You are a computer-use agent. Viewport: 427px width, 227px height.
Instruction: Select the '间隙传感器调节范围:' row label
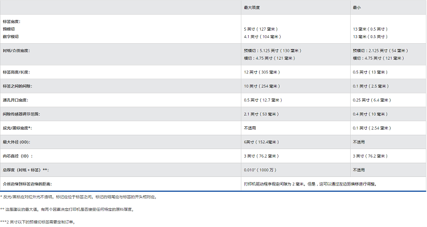click(x=22, y=114)
